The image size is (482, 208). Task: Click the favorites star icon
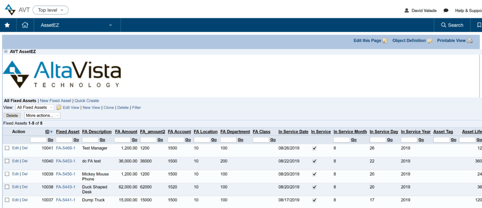[x=7, y=25]
